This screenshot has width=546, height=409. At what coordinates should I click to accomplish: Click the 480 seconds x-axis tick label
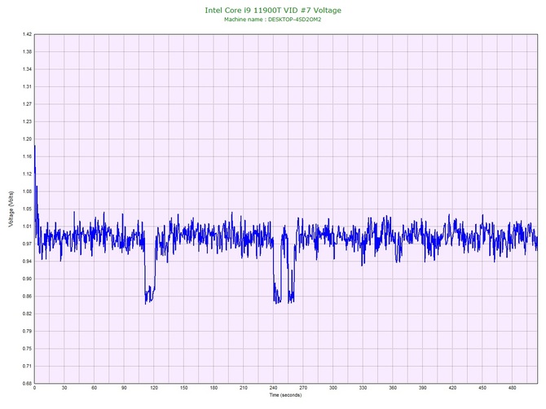pyautogui.click(x=513, y=388)
